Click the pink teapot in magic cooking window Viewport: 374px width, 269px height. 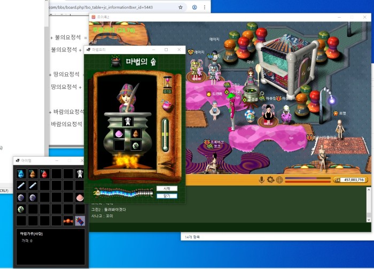[x=167, y=106]
